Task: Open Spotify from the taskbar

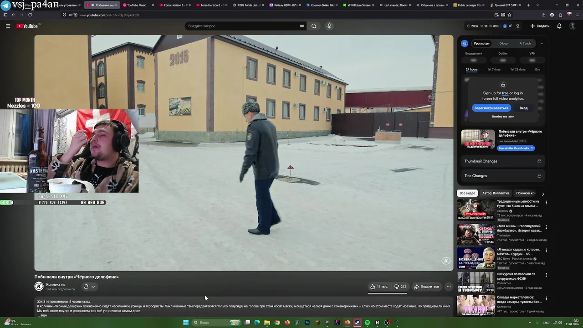Action: click(x=367, y=323)
